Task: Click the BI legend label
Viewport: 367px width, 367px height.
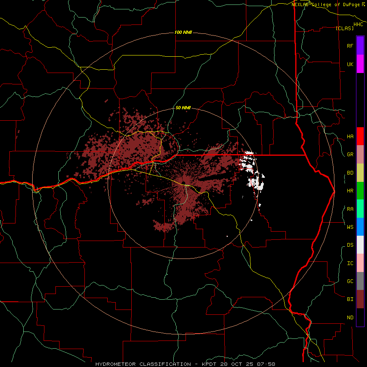Action: (x=350, y=299)
